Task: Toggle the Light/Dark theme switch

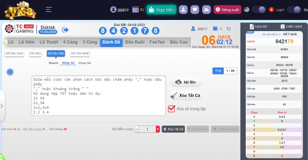Action: (x=294, y=10)
